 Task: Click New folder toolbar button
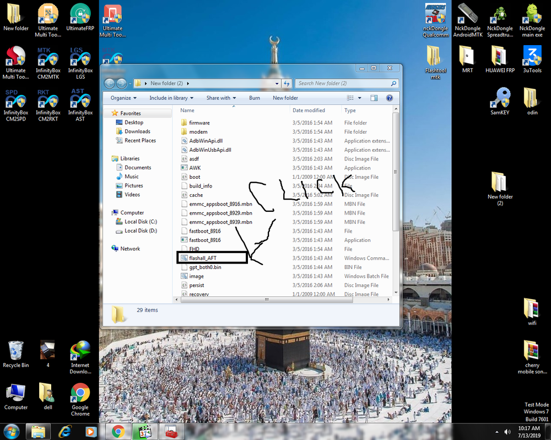click(x=285, y=98)
